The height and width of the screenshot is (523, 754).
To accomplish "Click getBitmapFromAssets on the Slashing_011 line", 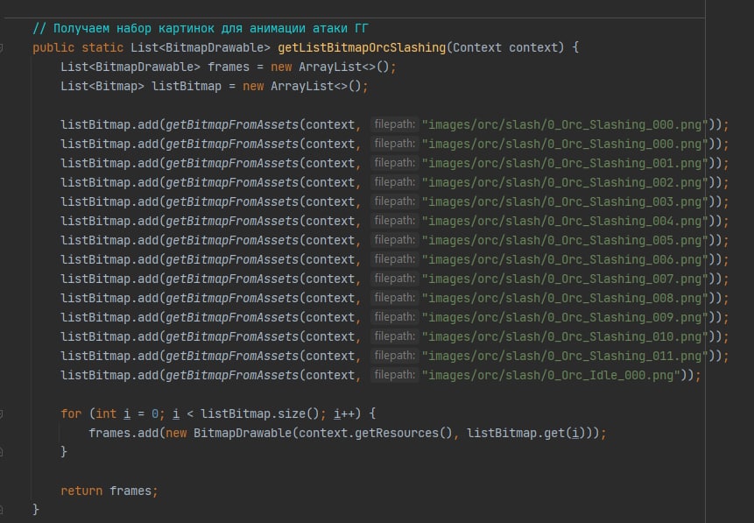I will pos(232,356).
